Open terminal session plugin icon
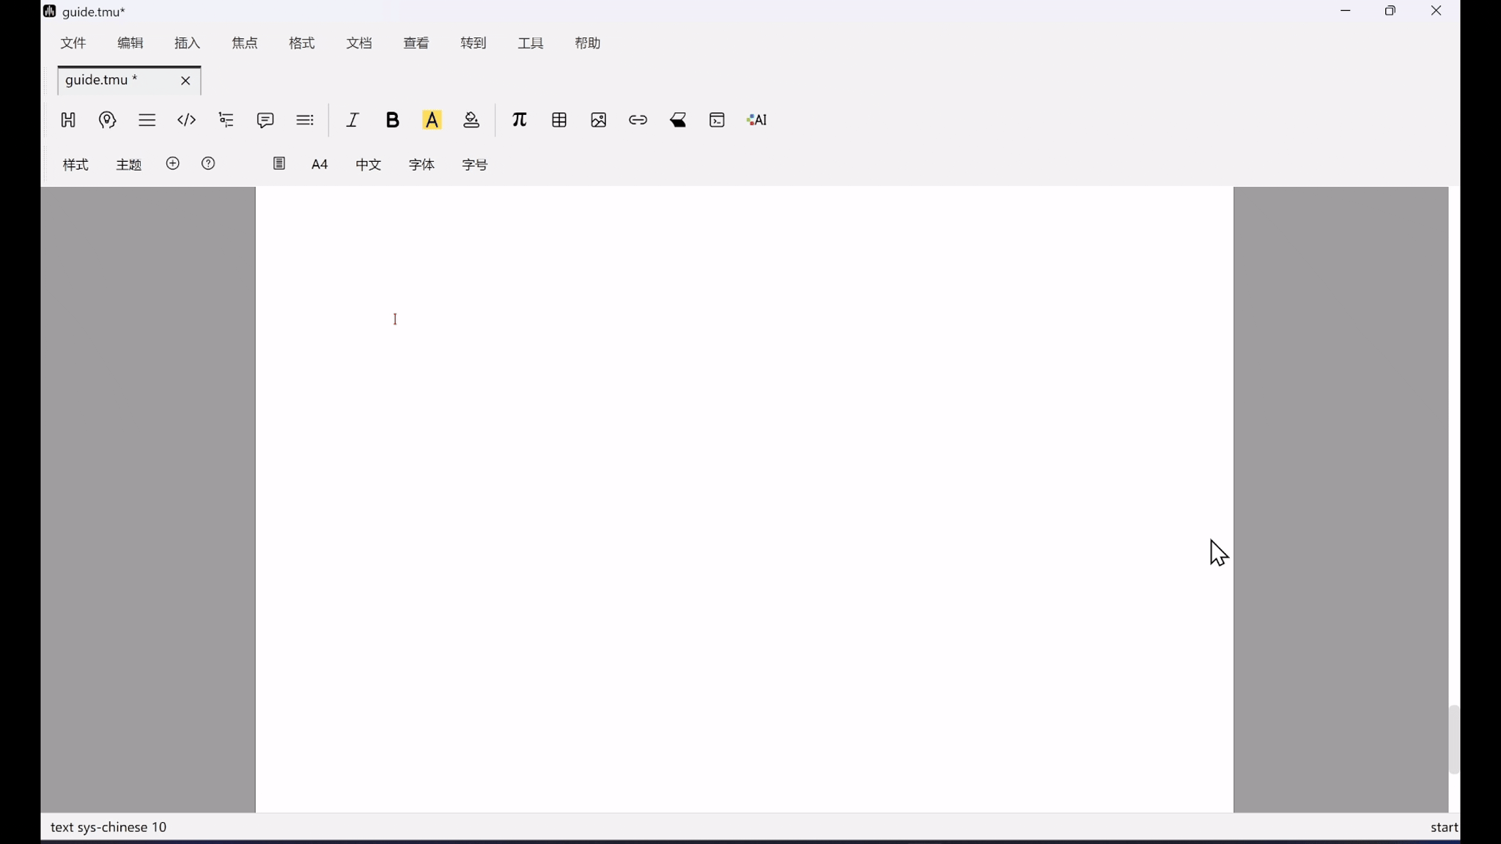Viewport: 1501px width, 844px height. pos(717,120)
